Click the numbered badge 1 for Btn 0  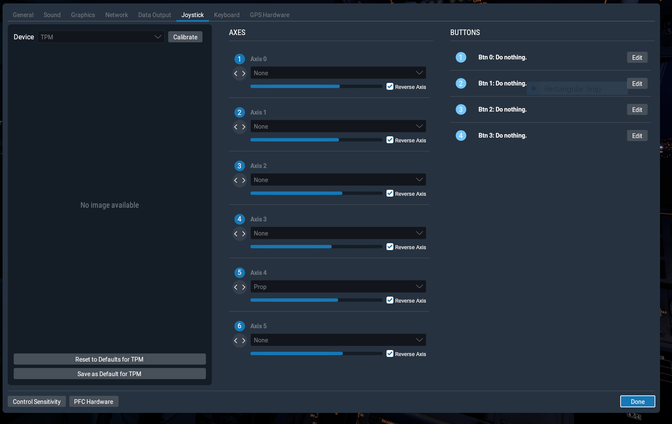click(461, 57)
